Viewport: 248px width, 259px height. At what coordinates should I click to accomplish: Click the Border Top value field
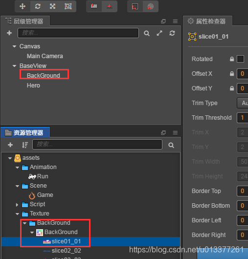point(243,191)
